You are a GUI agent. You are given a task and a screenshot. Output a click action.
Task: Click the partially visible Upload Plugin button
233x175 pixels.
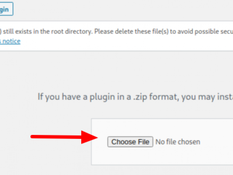(5, 9)
